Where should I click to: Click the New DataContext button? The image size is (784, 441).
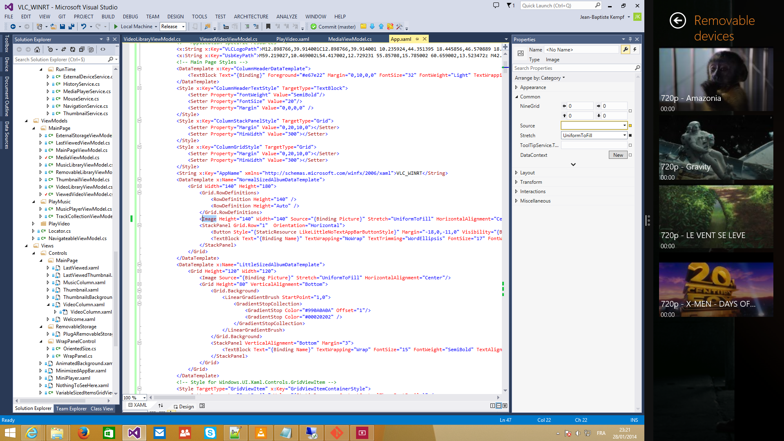pyautogui.click(x=618, y=155)
